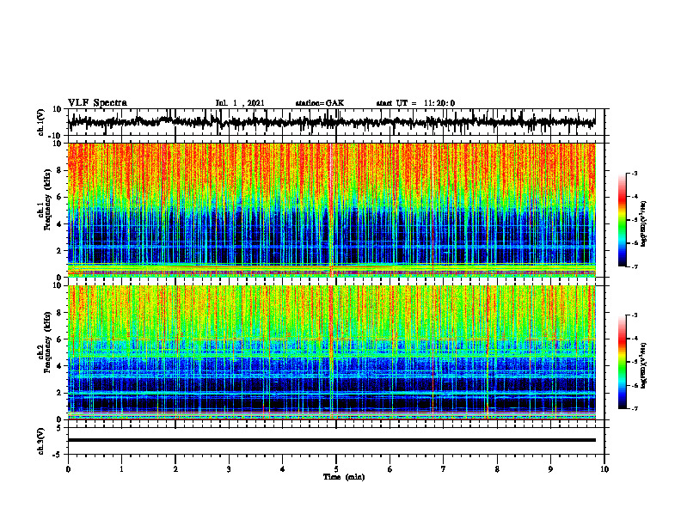Click the "8" kHz tick on ch.1 spectrogram
The height and width of the screenshot is (526, 681).
[59, 170]
